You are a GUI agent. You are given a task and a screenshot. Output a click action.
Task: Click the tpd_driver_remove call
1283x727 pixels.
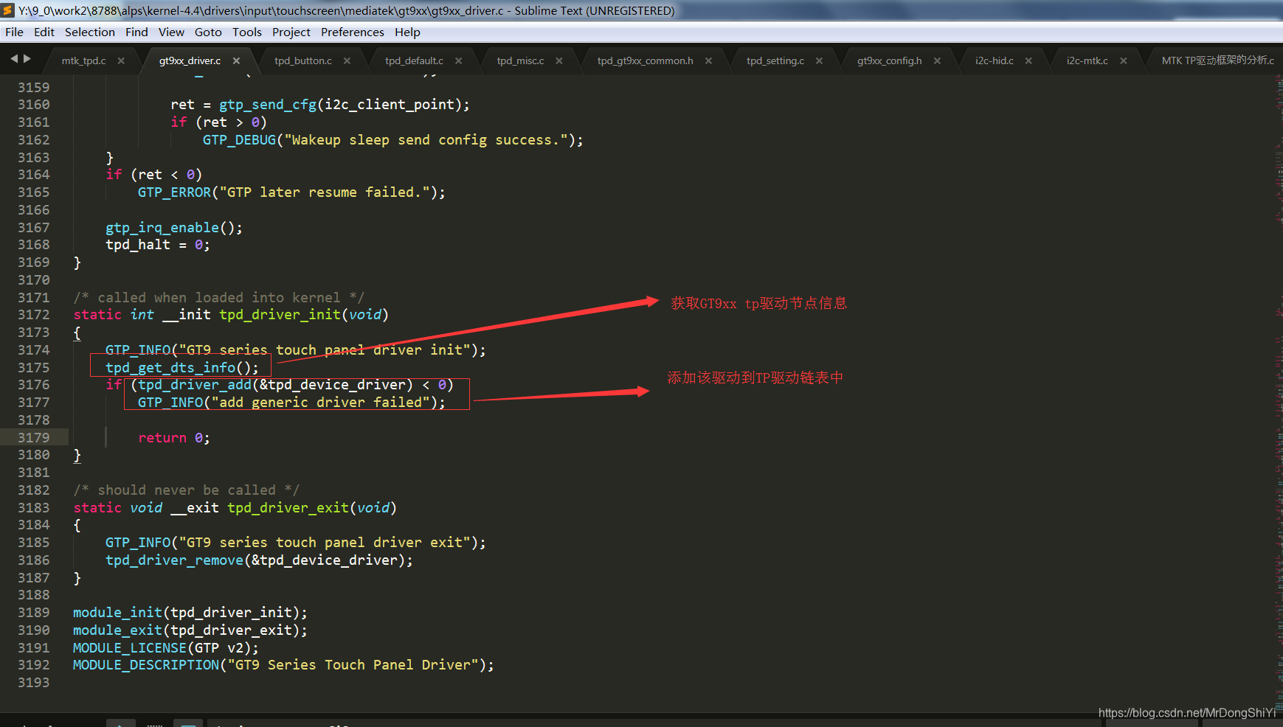174,560
